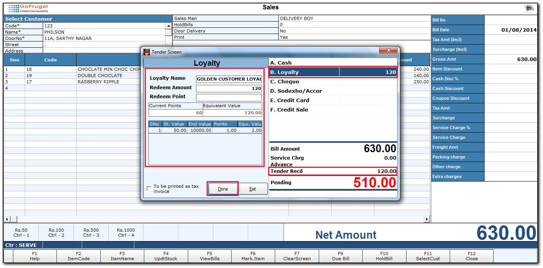The width and height of the screenshot is (543, 268).
Task: Click the Tender Screen window icon
Action: click(x=147, y=52)
